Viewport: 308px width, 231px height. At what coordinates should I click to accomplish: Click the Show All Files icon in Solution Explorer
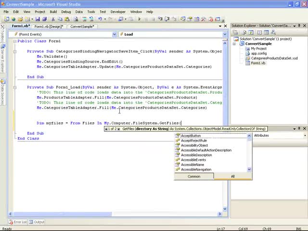tap(244, 32)
